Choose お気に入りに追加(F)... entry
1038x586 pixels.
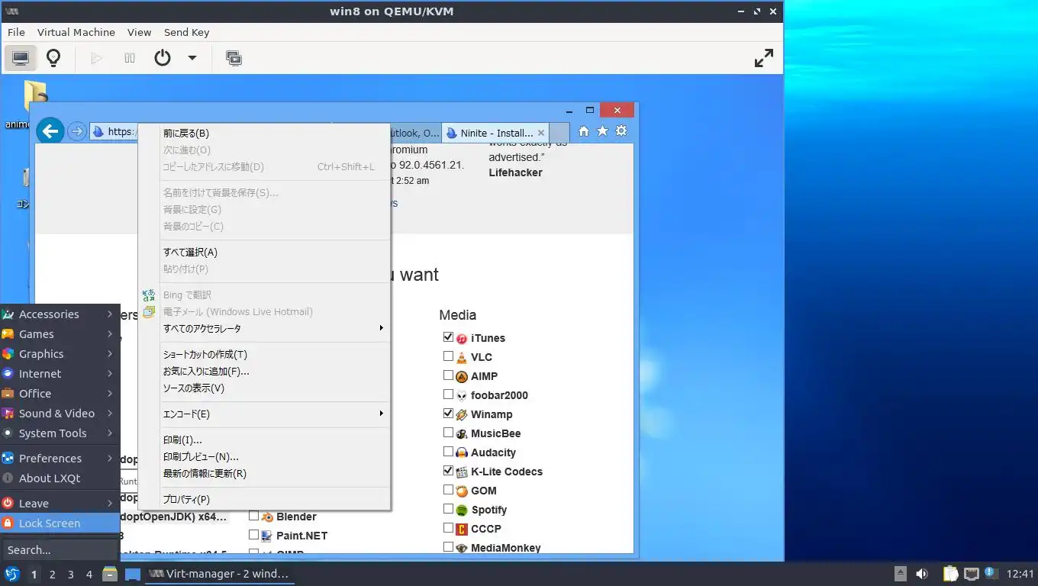[x=264, y=372]
